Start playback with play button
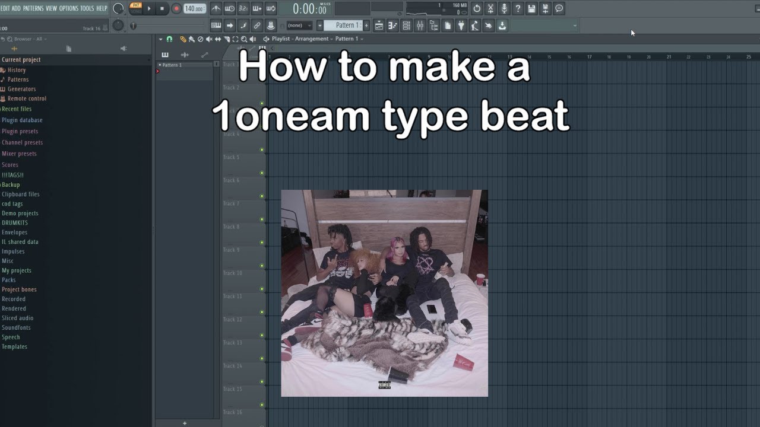The width and height of the screenshot is (760, 427). (150, 8)
